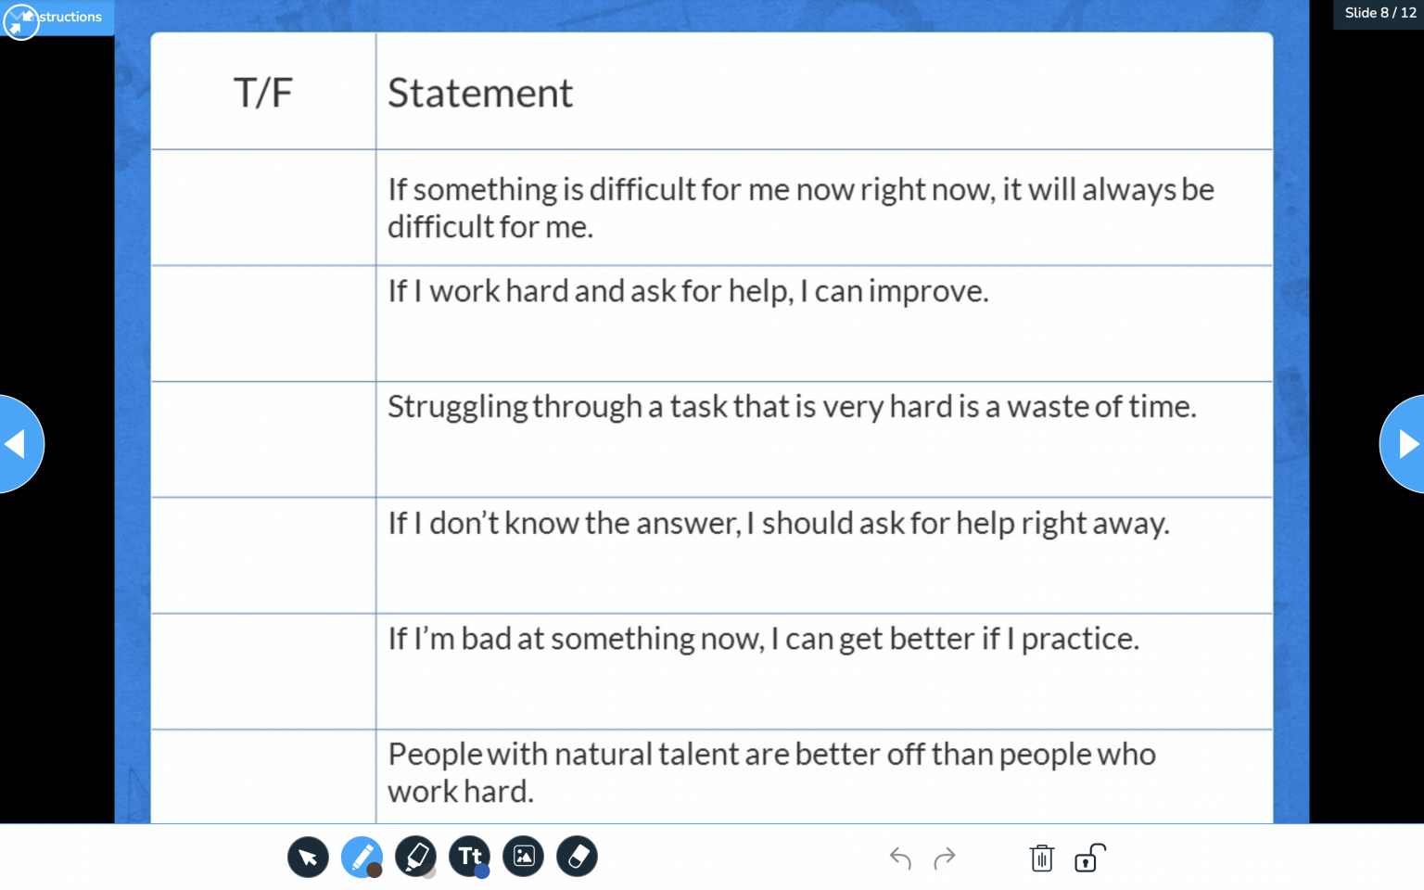Image resolution: width=1424 pixels, height=890 pixels.
Task: Toggle the padlock lock icon
Action: click(1089, 858)
